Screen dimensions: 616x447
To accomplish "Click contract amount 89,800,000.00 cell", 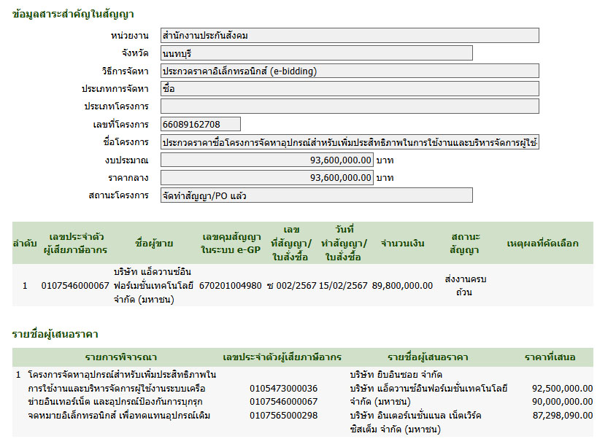I will pyautogui.click(x=402, y=285).
